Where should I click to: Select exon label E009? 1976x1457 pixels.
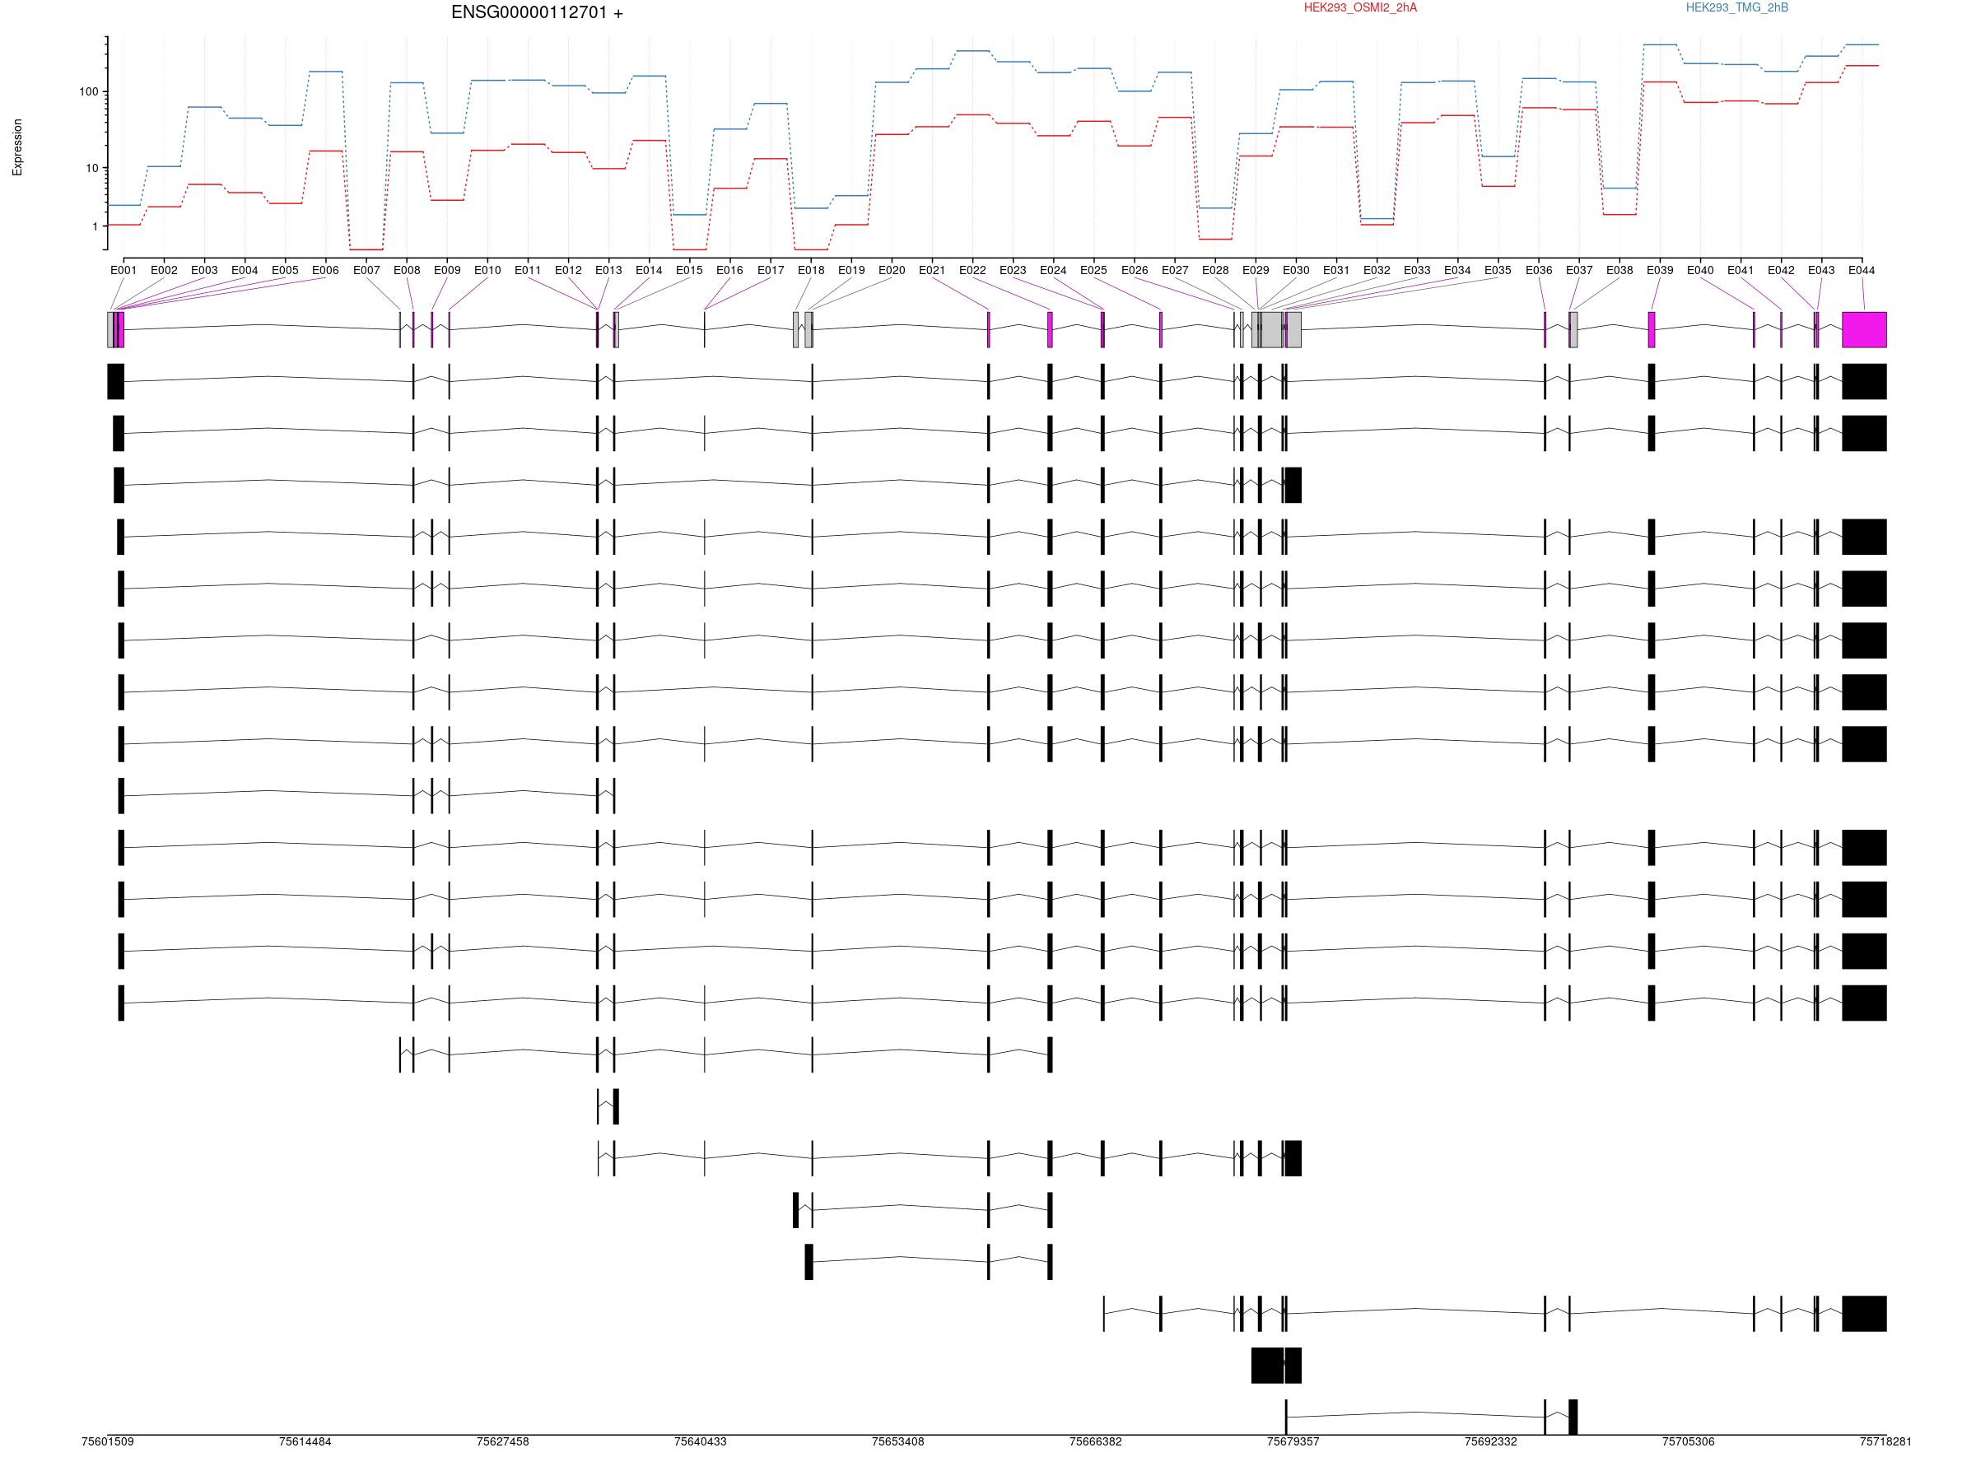(x=447, y=271)
